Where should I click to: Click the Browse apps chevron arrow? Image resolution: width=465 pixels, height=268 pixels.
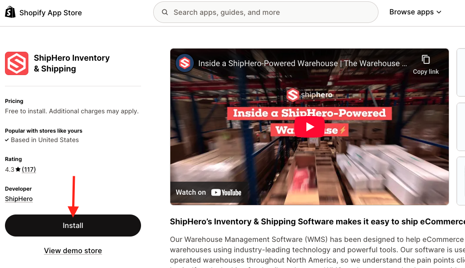(439, 12)
